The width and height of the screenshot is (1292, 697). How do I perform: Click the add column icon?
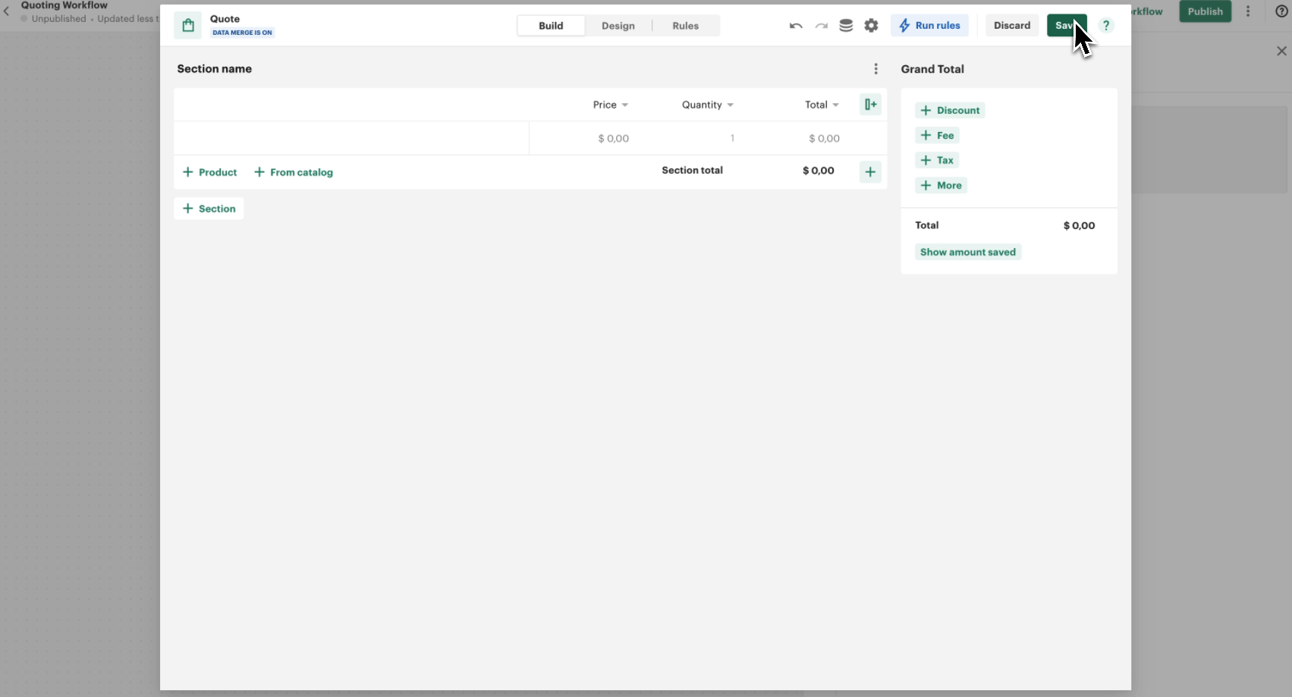point(870,105)
